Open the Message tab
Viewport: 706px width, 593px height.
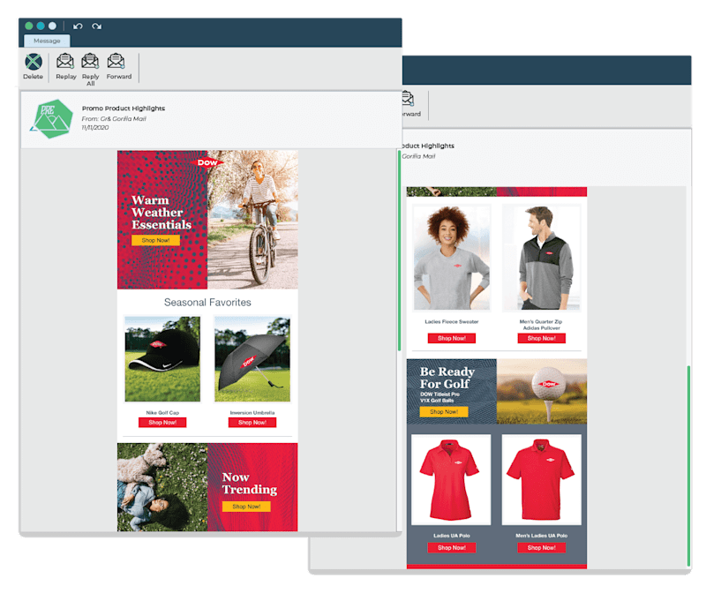pos(47,41)
